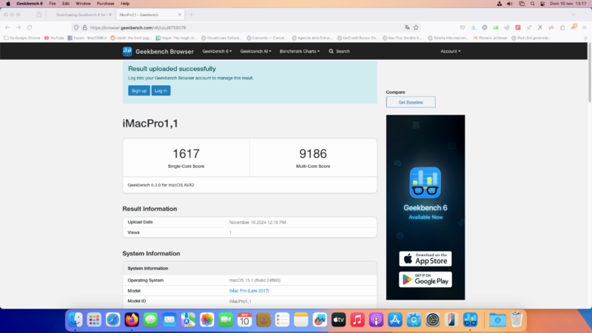Open the Account dropdown menu
This screenshot has width=592, height=333.
tap(451, 51)
